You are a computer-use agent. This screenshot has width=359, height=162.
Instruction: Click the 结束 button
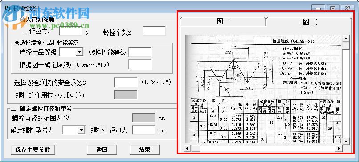point(144,150)
